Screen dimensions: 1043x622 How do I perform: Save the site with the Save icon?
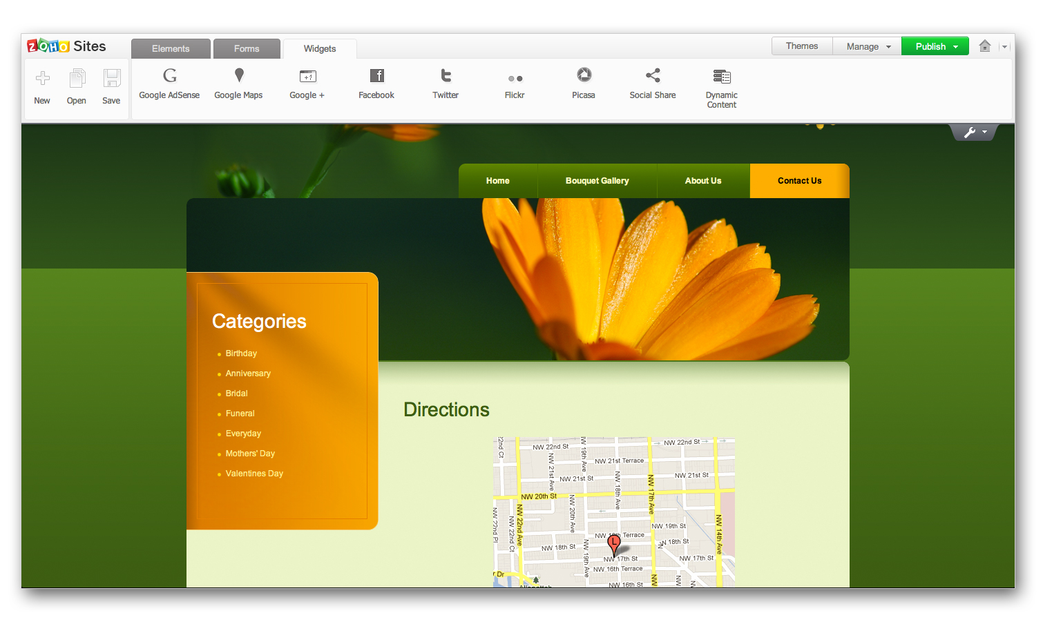coord(111,78)
